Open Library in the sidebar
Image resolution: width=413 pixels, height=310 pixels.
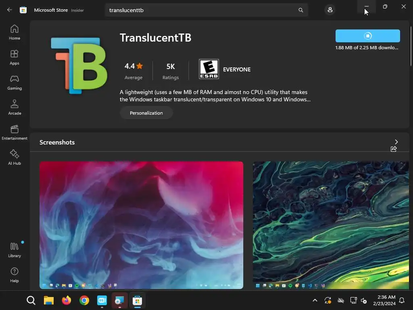pyautogui.click(x=15, y=250)
